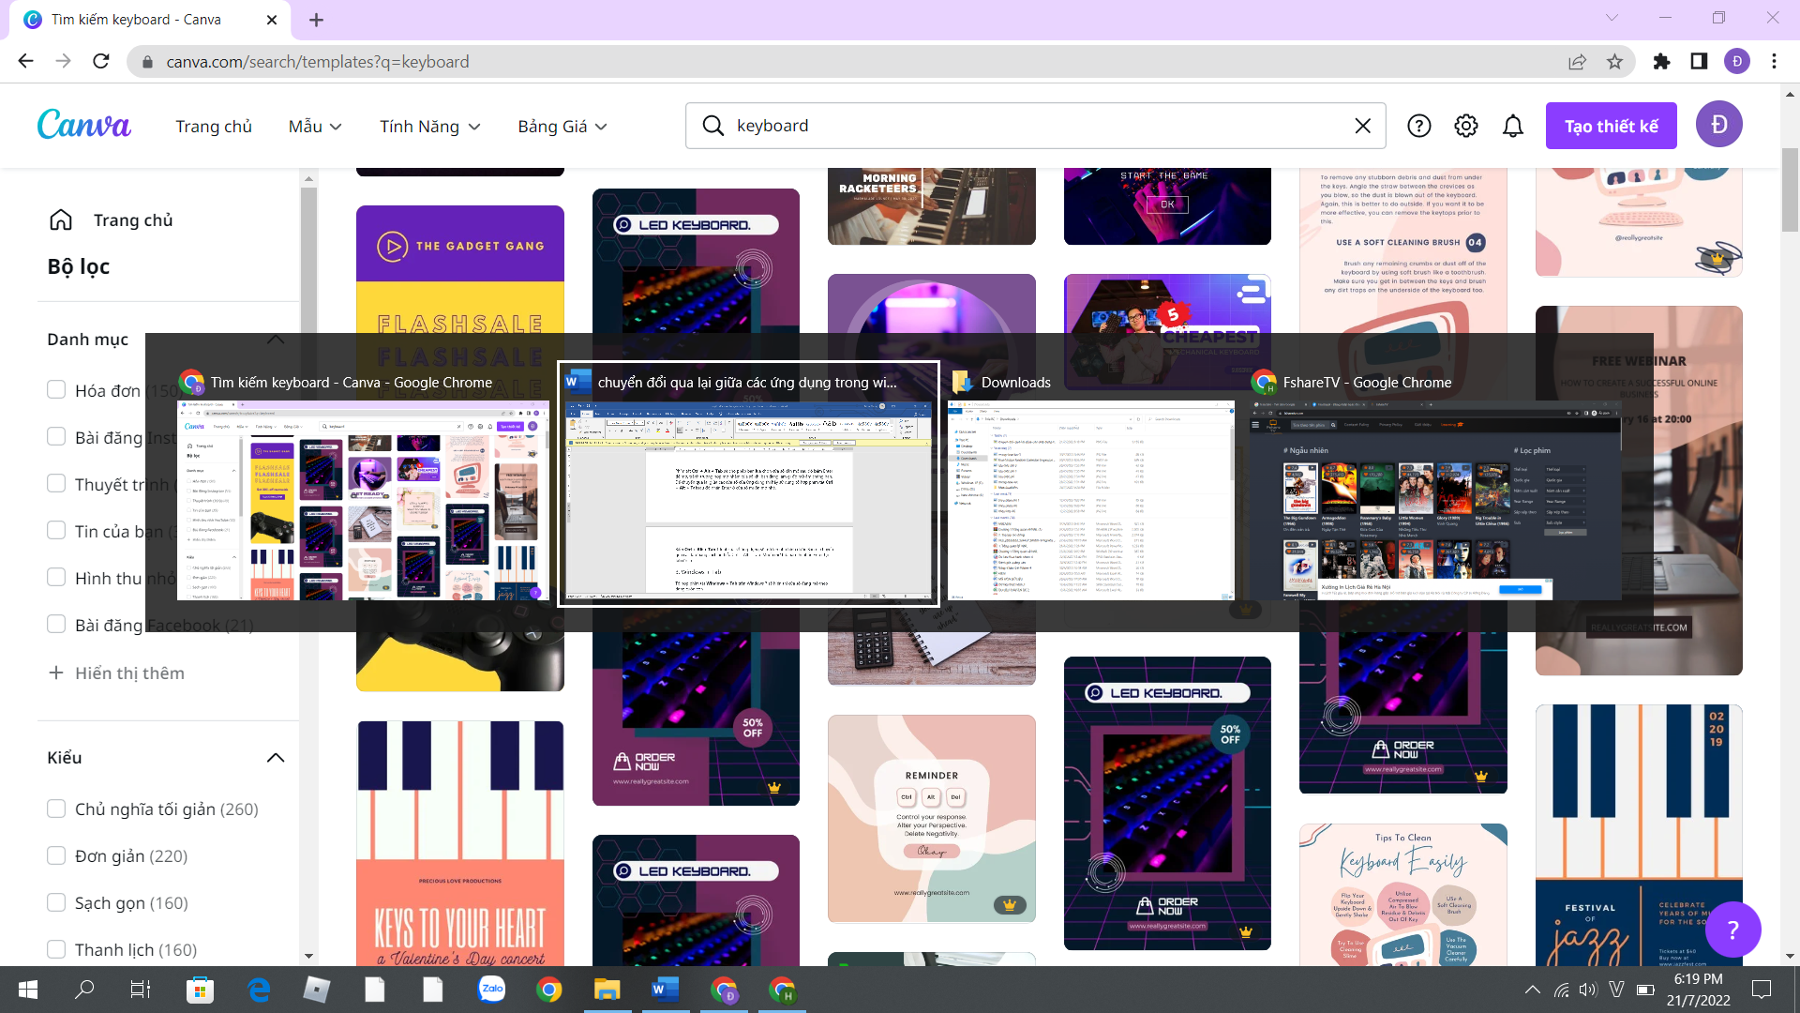This screenshot has height=1013, width=1800.
Task: Go to Trang chủ in top navigation
Action: (214, 126)
